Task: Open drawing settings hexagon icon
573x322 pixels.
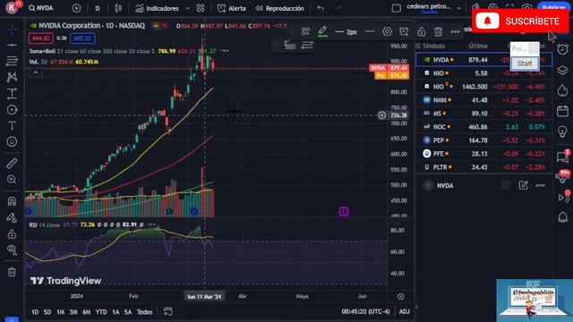Action: pos(387,32)
